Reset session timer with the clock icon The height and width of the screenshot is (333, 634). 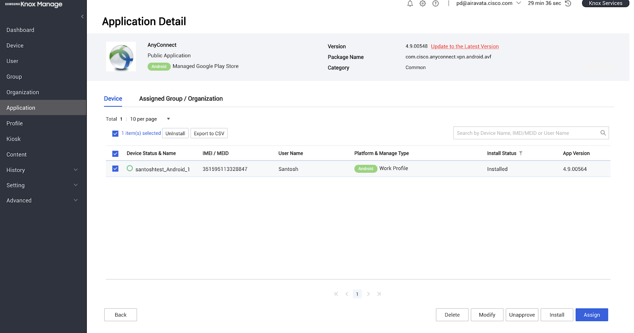click(x=568, y=4)
